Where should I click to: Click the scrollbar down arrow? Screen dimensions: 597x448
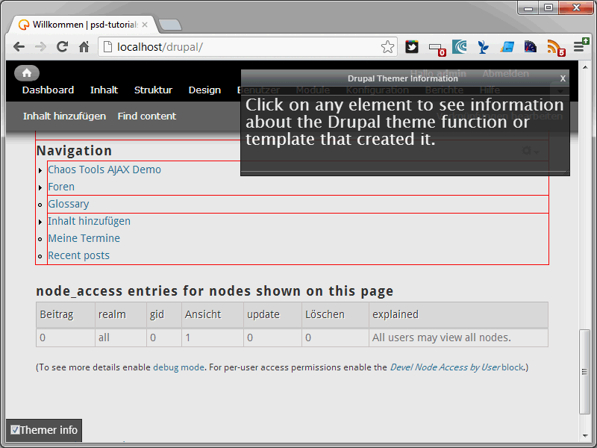[x=585, y=436]
